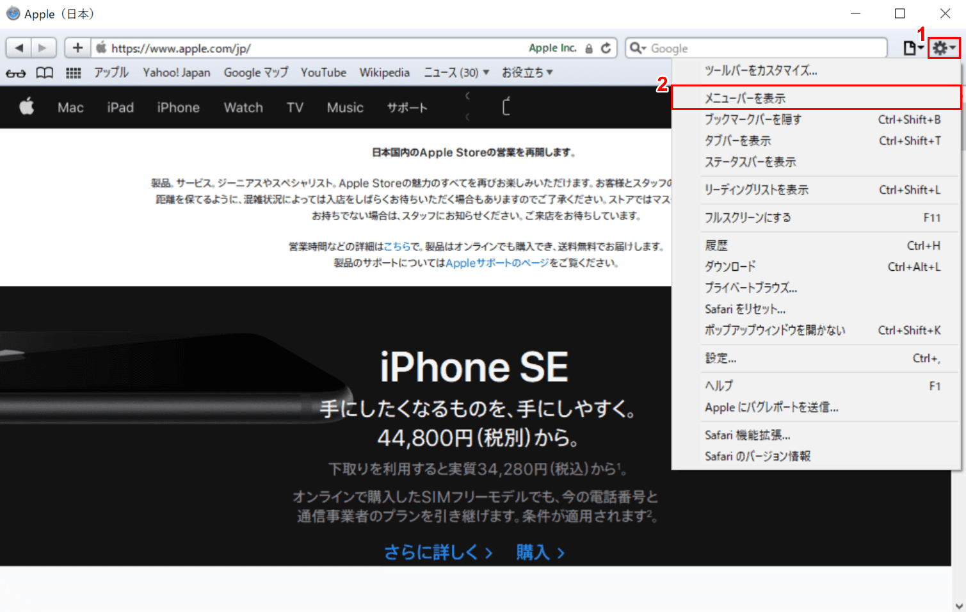Click the Apple Inc. certificate label
This screenshot has height=612, width=966.
552,48
